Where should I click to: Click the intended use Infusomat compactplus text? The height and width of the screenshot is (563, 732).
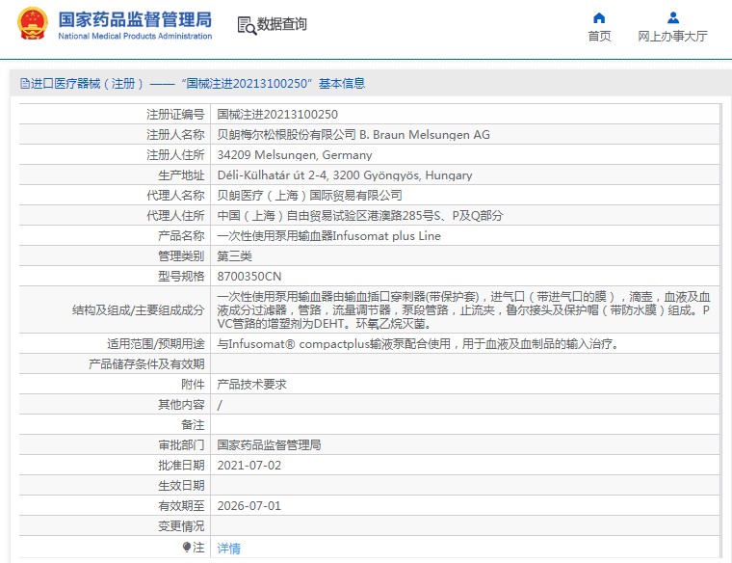tap(418, 344)
